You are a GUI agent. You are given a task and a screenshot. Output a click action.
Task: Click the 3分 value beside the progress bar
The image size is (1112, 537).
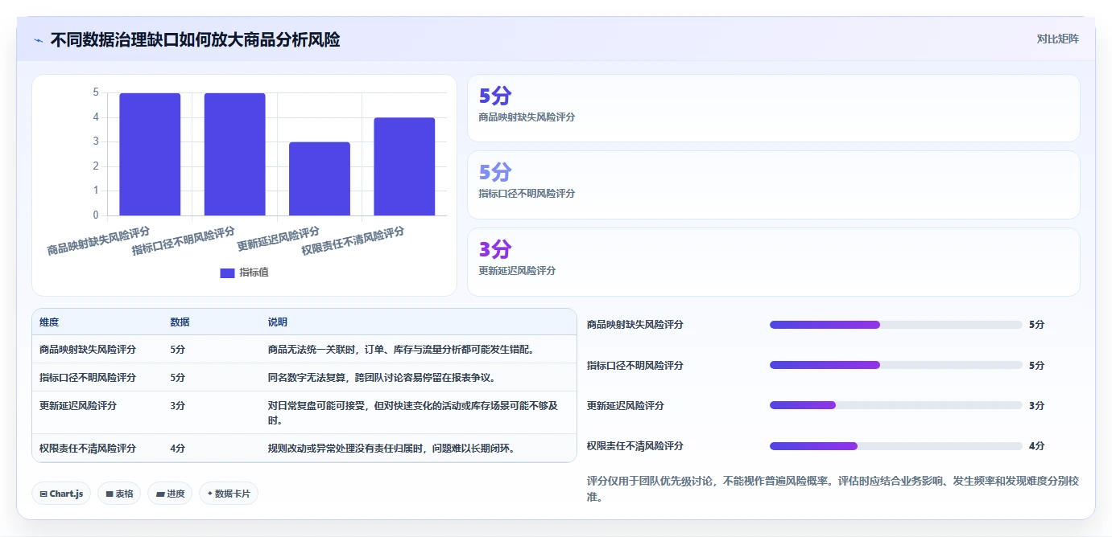pyautogui.click(x=1036, y=406)
